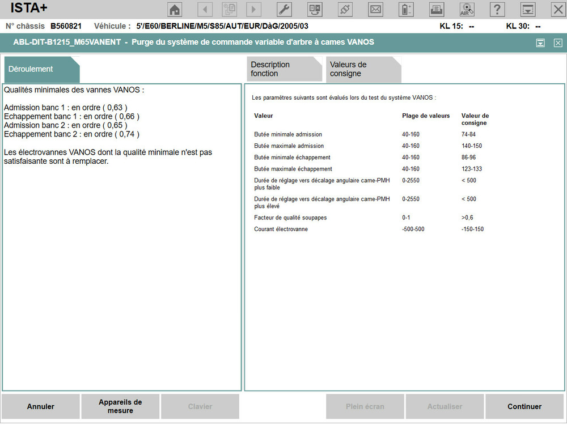Click the Actualiser button
This screenshot has width=567, height=425.
click(445, 406)
